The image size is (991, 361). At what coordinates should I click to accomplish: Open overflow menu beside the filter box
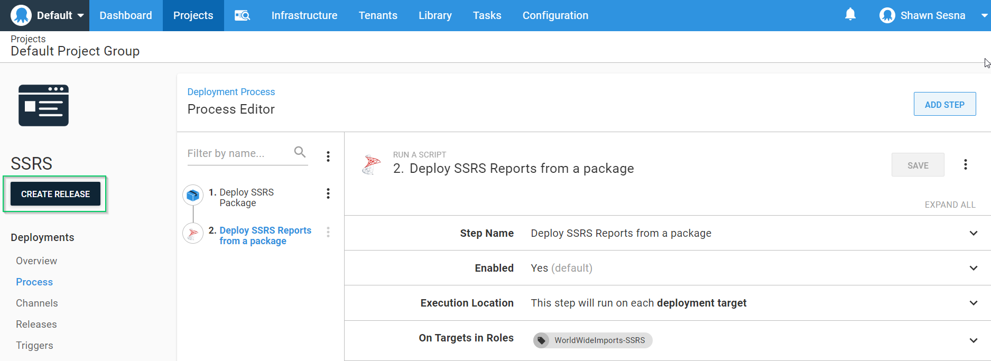pyautogui.click(x=328, y=156)
